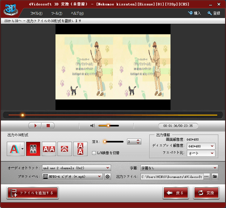Play the video preview
The height and width of the screenshot is (208, 226).
point(35,126)
